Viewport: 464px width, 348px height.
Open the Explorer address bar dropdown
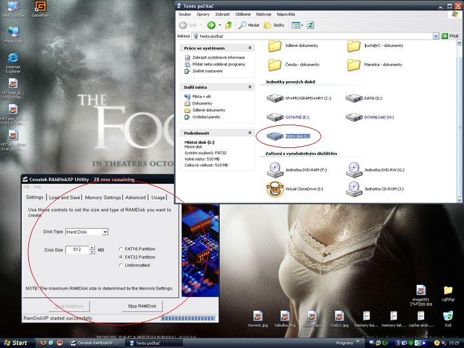coord(436,36)
